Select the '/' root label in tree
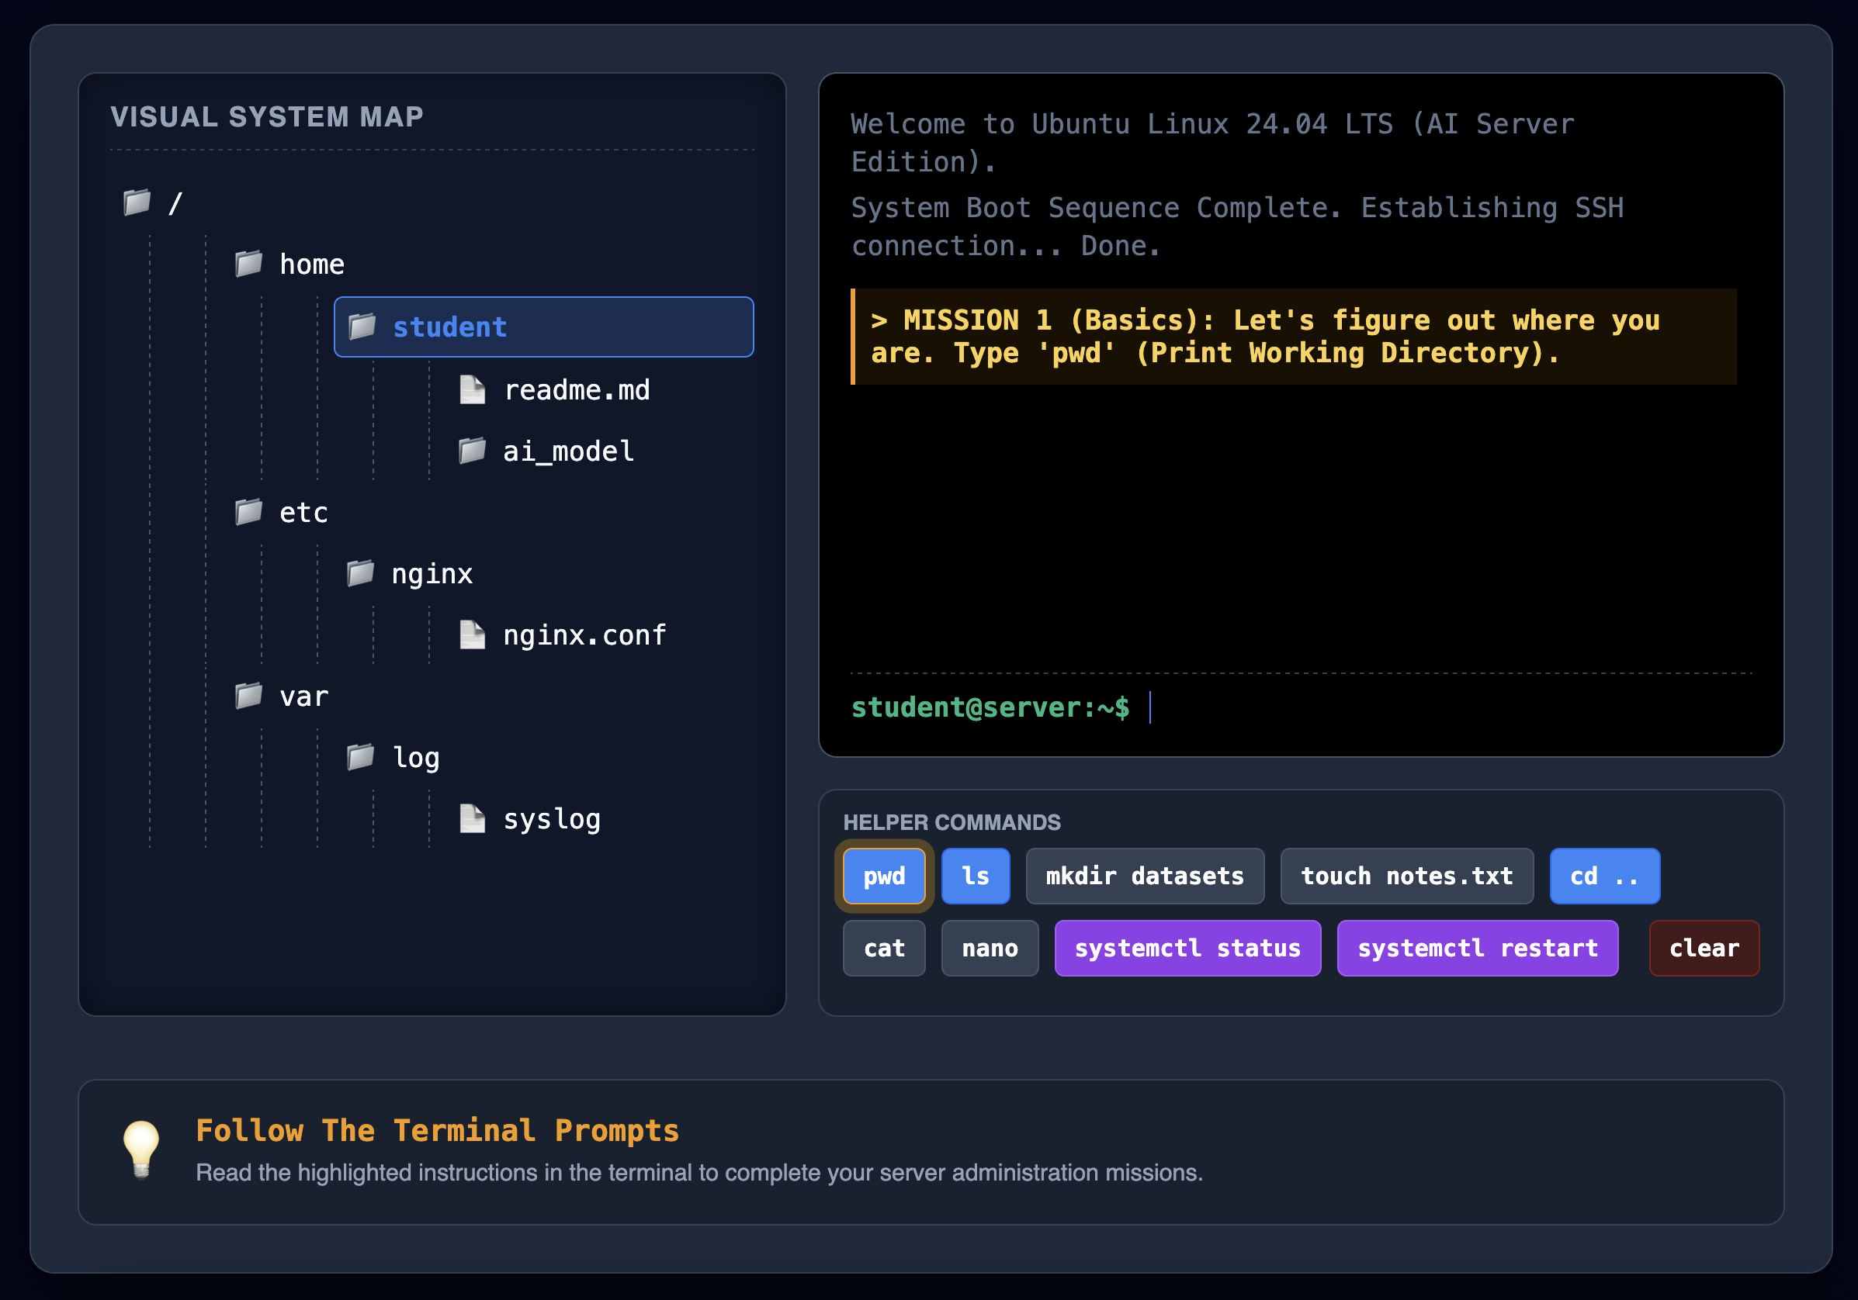The height and width of the screenshot is (1300, 1858). pos(175,203)
